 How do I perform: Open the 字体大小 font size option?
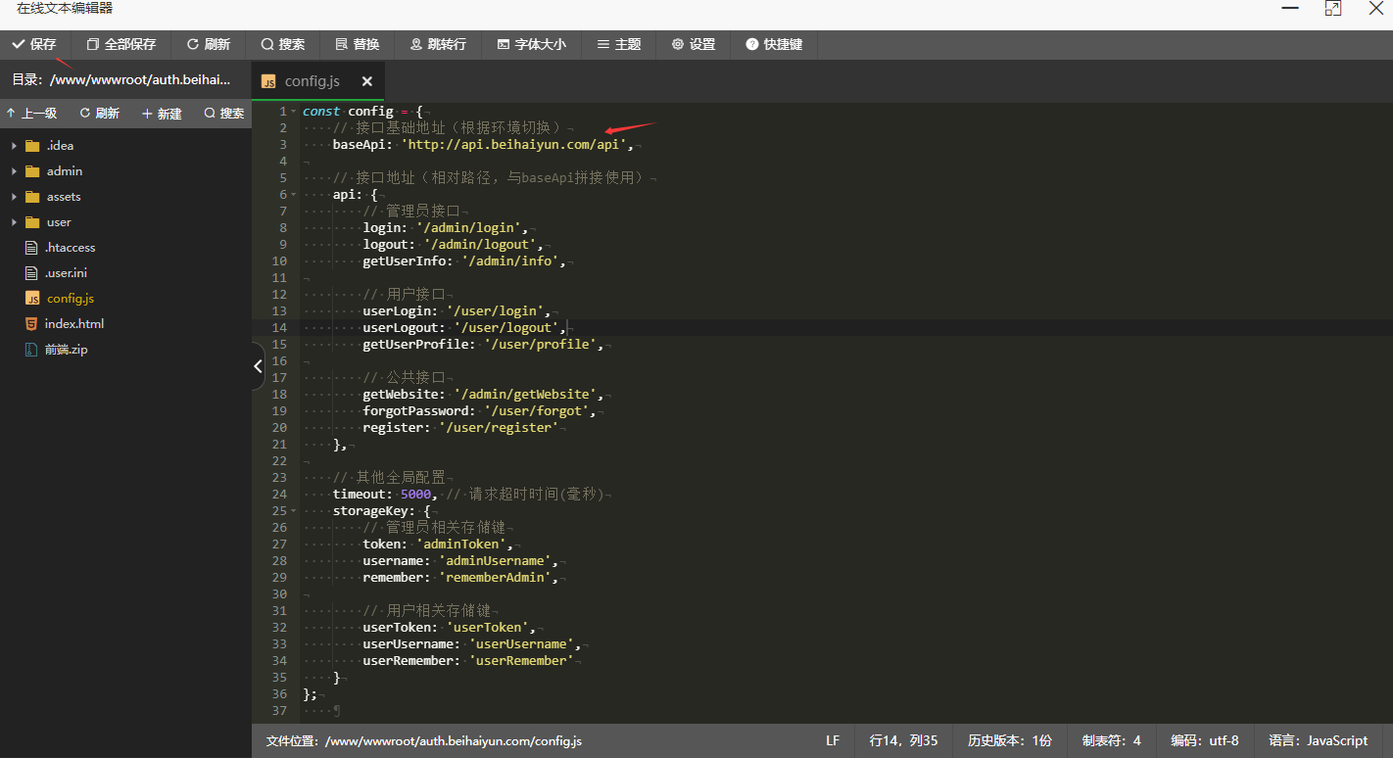pos(531,45)
